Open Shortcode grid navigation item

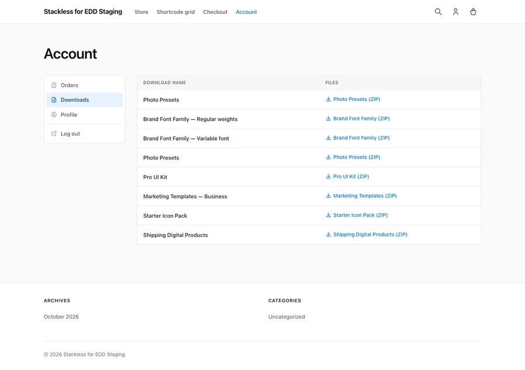[x=176, y=12]
